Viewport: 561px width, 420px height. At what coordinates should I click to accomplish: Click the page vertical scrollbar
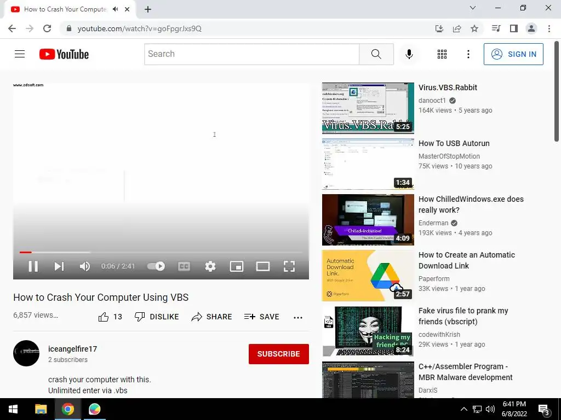[x=557, y=92]
